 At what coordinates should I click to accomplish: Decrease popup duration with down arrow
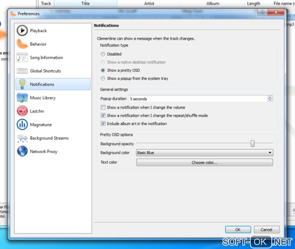(x=270, y=100)
